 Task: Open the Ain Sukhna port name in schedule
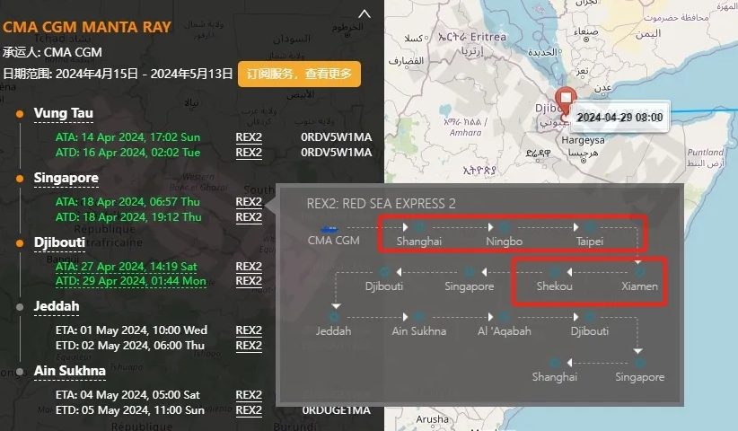point(70,371)
